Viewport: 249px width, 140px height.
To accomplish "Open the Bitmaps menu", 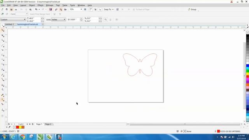I will coord(49,5).
